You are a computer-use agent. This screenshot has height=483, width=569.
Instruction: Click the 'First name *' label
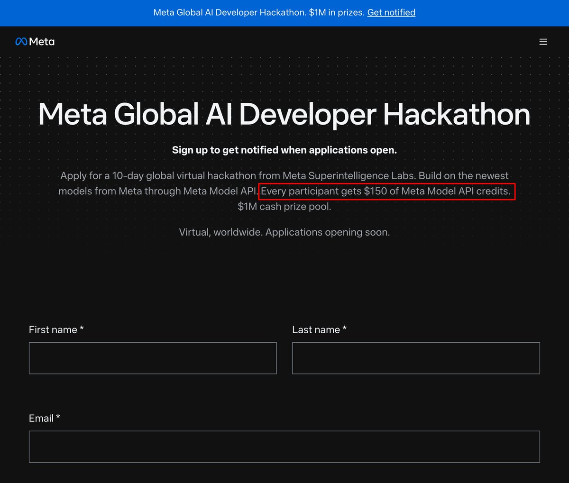pos(56,329)
